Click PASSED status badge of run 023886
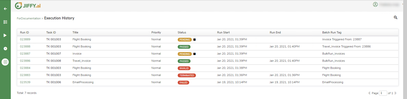 pyautogui.click(x=184, y=61)
